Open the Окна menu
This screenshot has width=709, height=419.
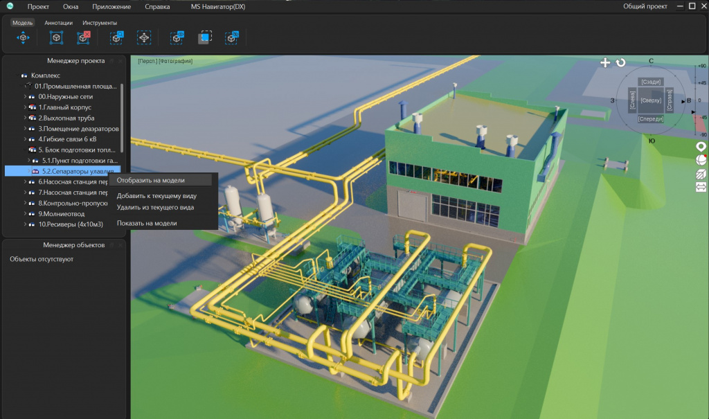[71, 6]
